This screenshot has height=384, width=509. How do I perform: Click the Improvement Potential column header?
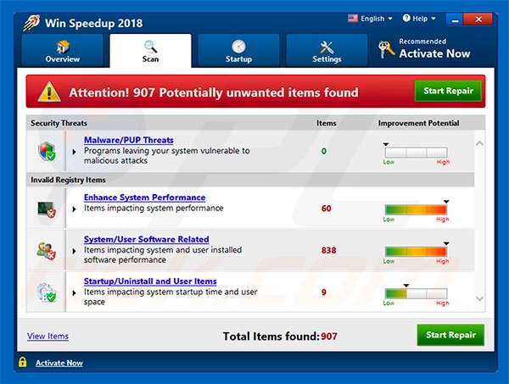click(418, 123)
